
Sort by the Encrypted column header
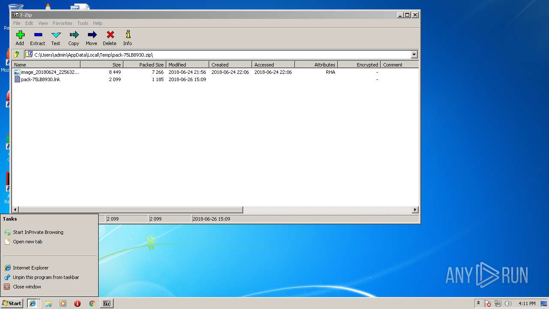coord(359,65)
